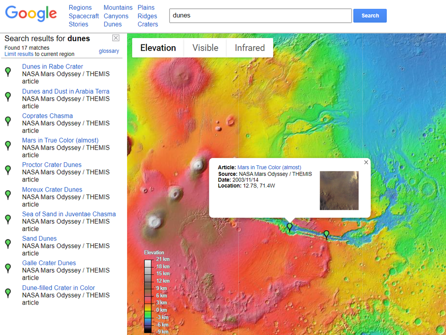Click the Google logo
Image resolution: width=446 pixels, height=335 pixels.
click(x=31, y=14)
